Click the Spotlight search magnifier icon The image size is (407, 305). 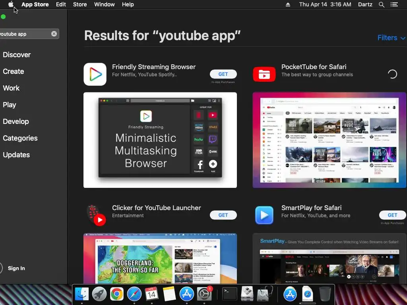pos(381,4)
